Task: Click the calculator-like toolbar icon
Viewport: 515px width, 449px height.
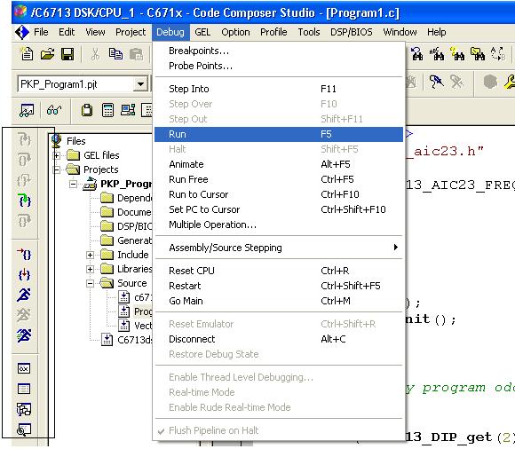Action: [107, 110]
